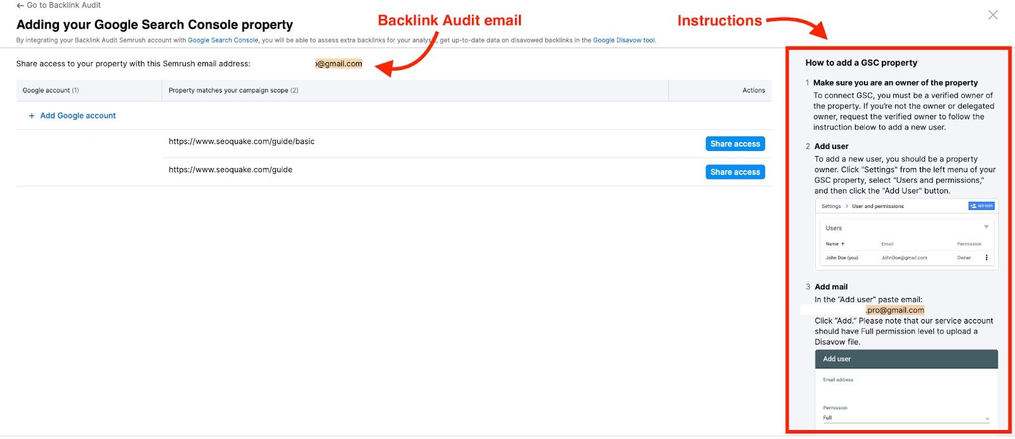
Task: Click the back arrow beside Go to Backlink Audit
Action: [20, 5]
